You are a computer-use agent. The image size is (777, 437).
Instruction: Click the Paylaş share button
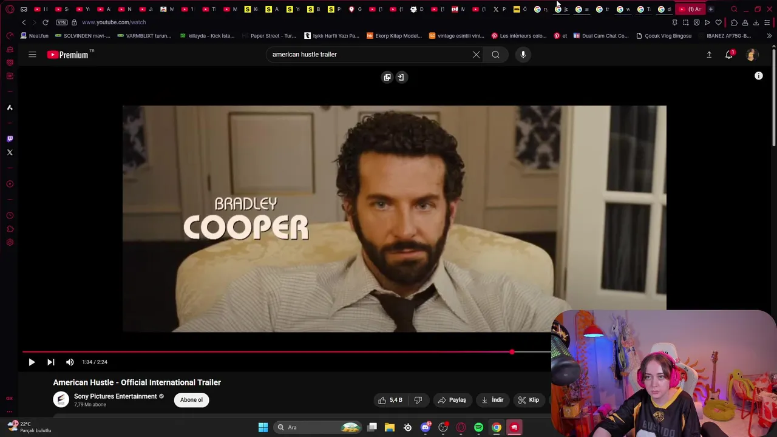point(452,400)
